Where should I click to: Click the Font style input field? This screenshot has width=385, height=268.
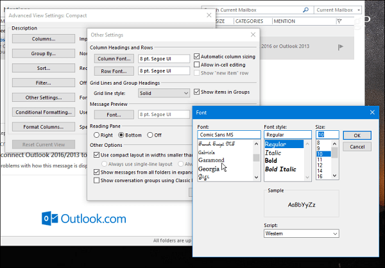(287, 135)
